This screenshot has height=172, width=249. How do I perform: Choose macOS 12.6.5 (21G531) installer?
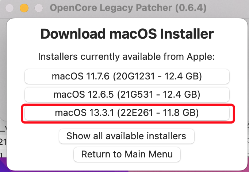click(x=127, y=95)
